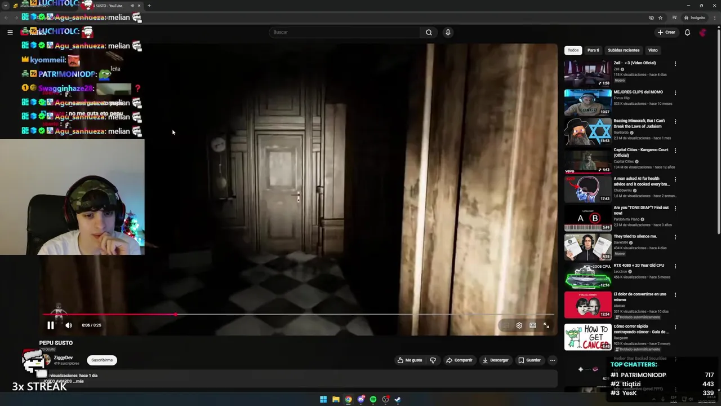Open a new browser tab with plus
The image size is (721, 406).
point(149,6)
